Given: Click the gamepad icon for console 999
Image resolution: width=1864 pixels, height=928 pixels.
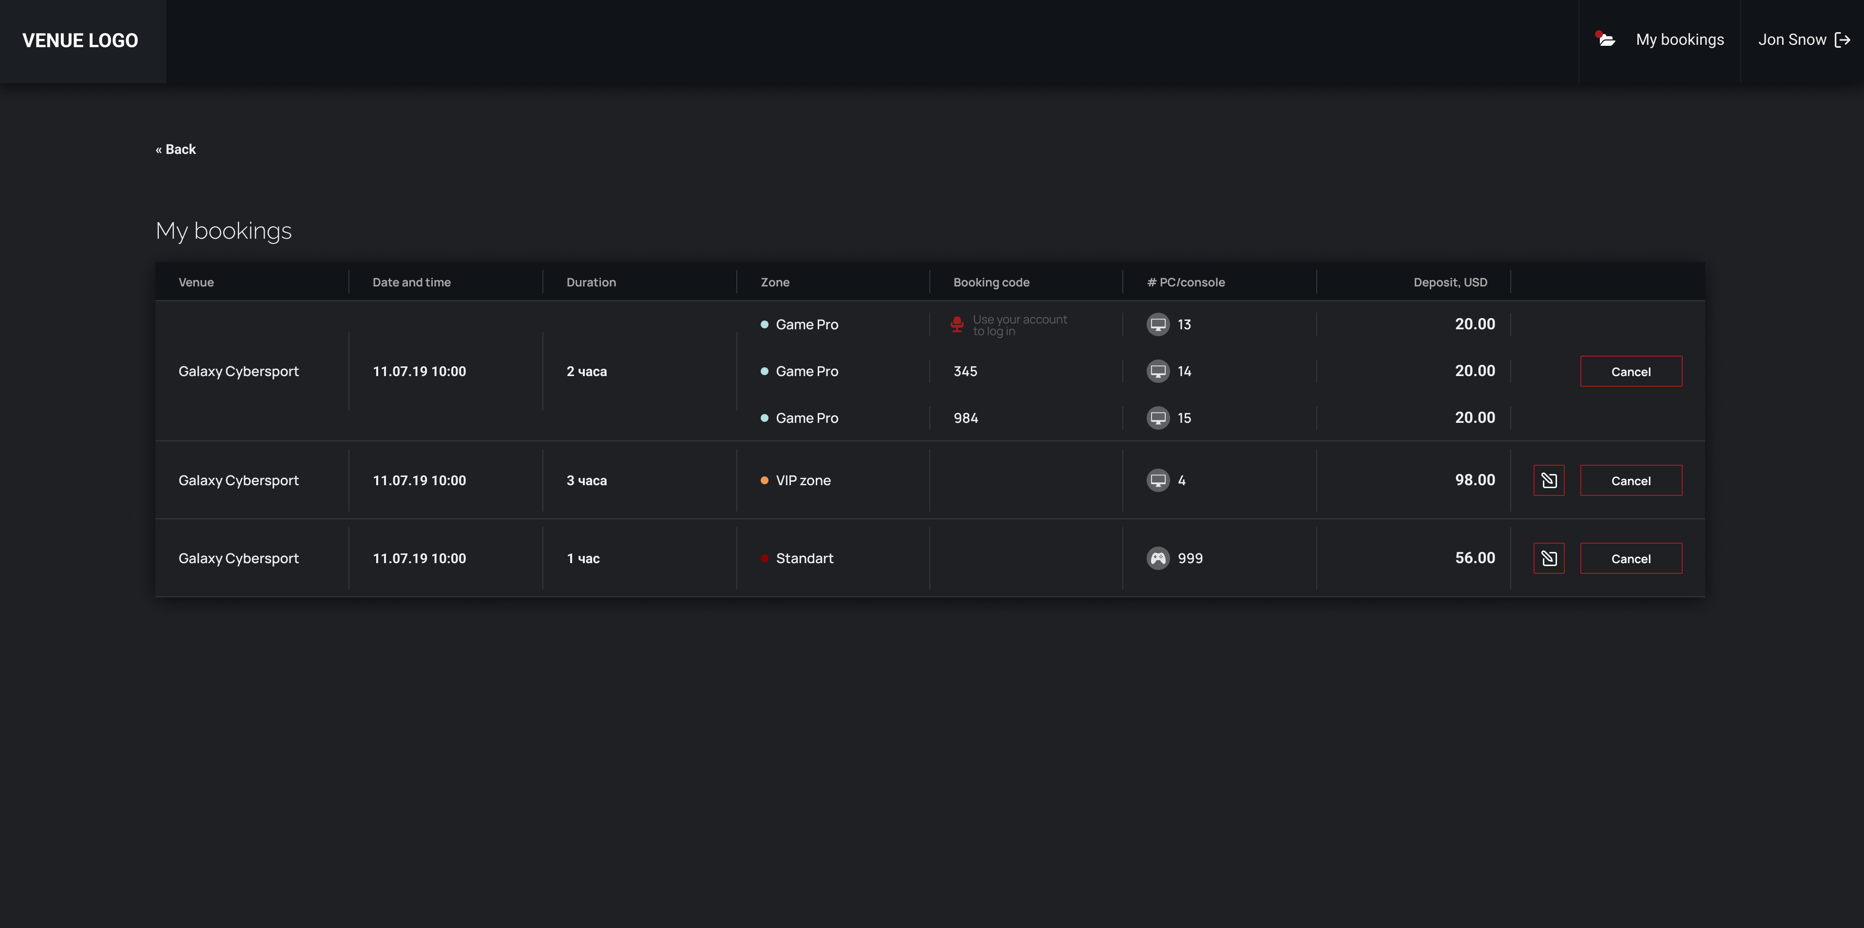Looking at the screenshot, I should tap(1158, 558).
